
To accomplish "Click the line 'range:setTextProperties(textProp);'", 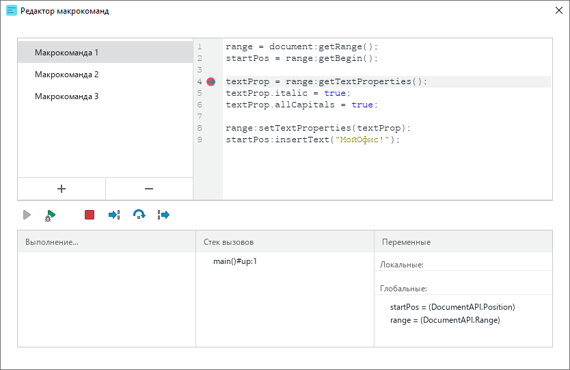I will point(318,128).
